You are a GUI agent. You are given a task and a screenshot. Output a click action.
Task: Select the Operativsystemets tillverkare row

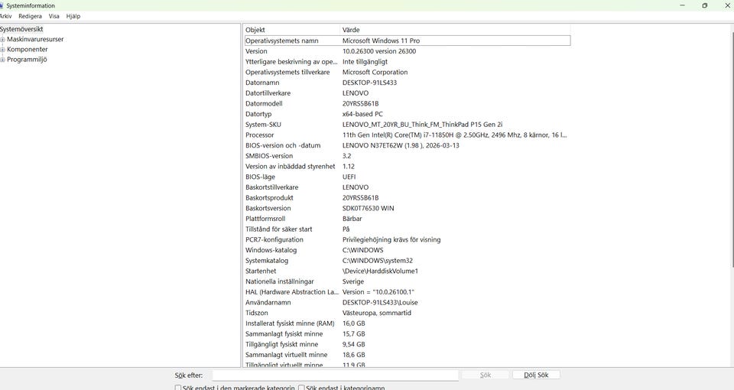408,72
